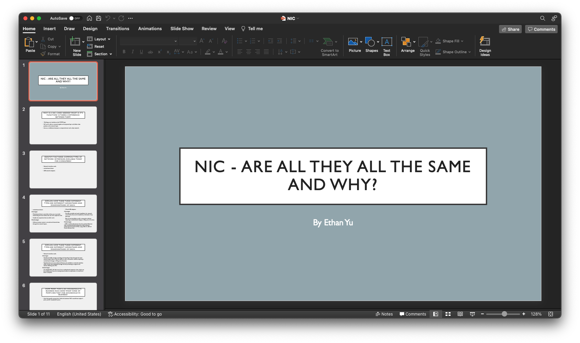This screenshot has width=580, height=343.
Task: Undo the last action
Action: click(108, 18)
